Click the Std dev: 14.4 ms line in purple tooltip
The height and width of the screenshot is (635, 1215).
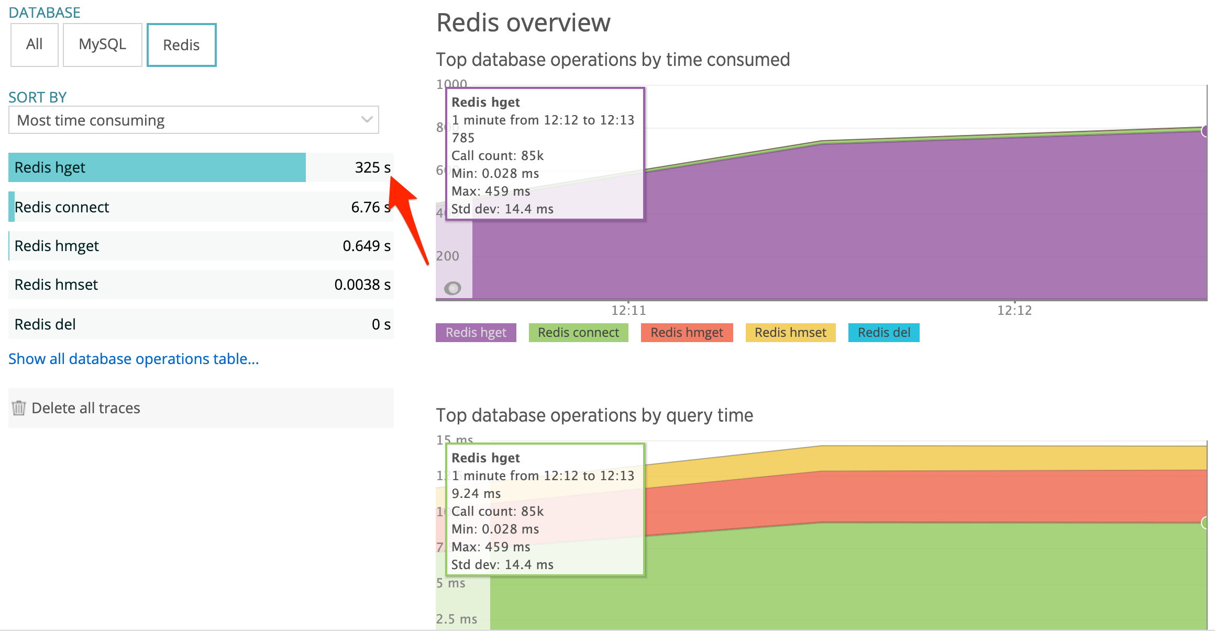click(502, 209)
